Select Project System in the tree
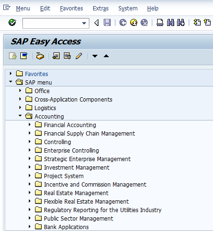213x231 pixels. tap(64, 176)
